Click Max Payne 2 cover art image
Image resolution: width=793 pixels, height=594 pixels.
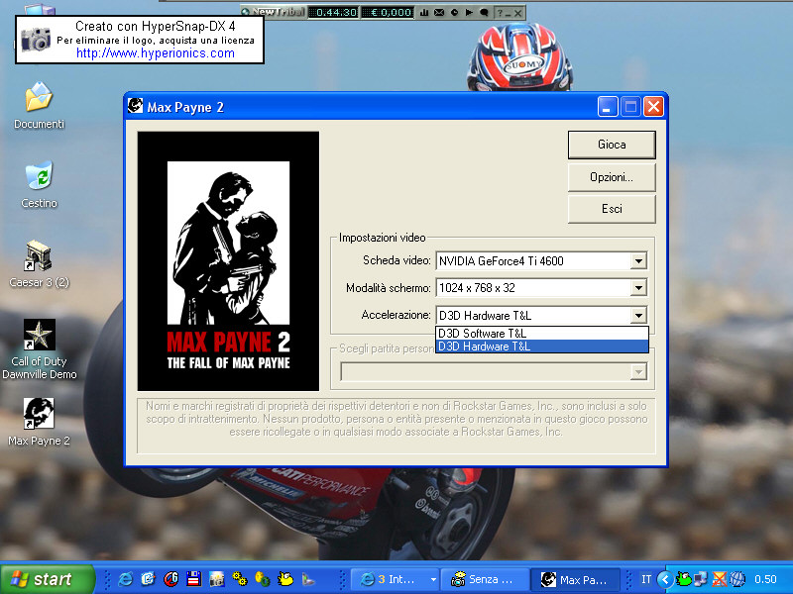click(228, 261)
